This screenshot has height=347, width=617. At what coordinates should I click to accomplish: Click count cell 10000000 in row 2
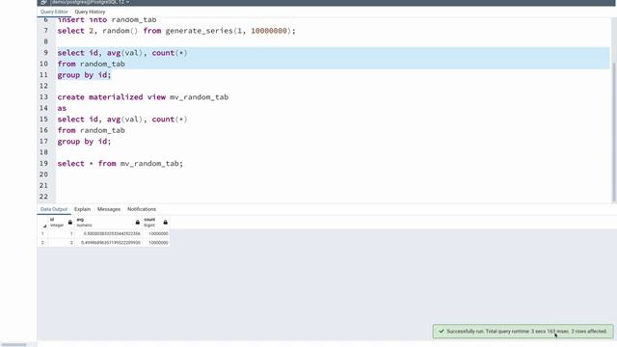click(156, 243)
